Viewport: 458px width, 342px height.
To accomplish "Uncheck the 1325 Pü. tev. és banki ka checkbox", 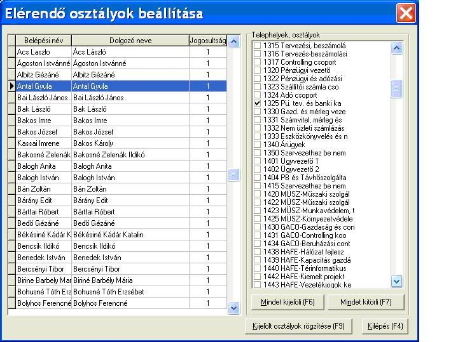I will pos(257,103).
